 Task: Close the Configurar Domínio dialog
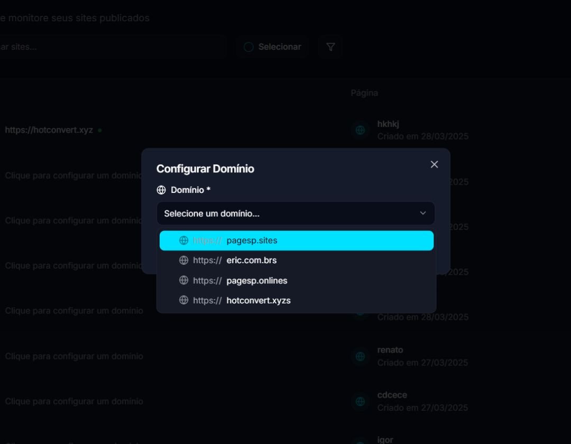(434, 164)
